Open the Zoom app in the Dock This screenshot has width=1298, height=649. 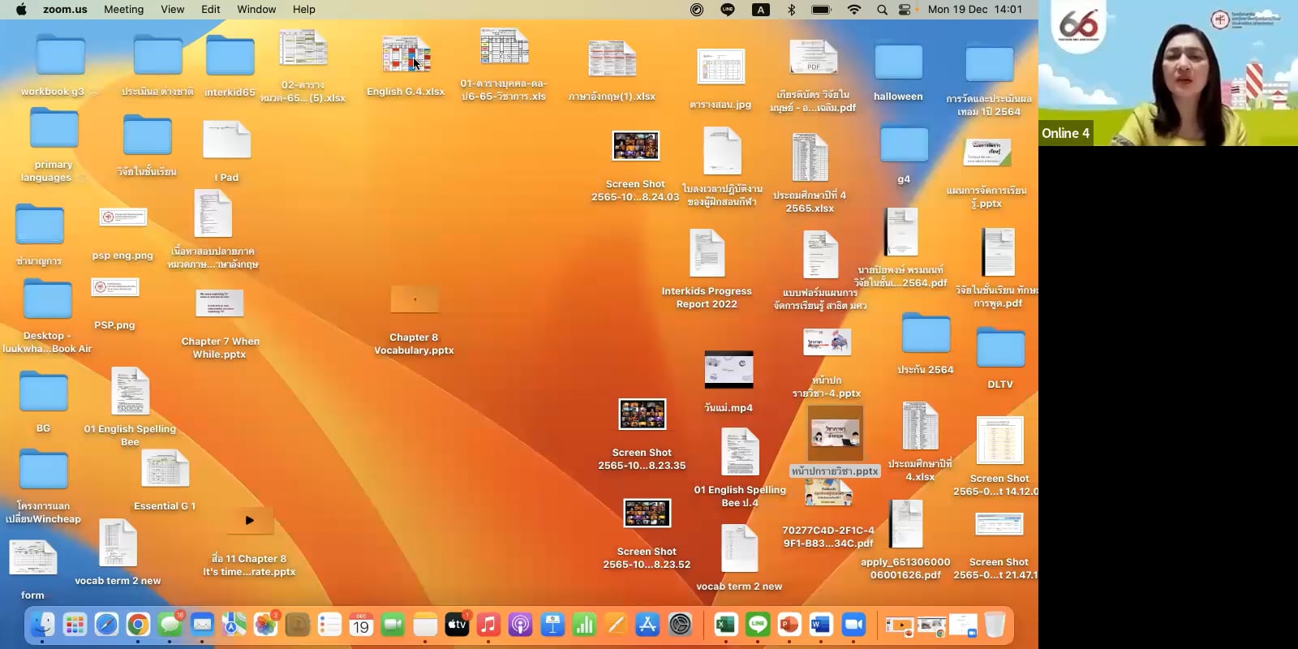(853, 625)
